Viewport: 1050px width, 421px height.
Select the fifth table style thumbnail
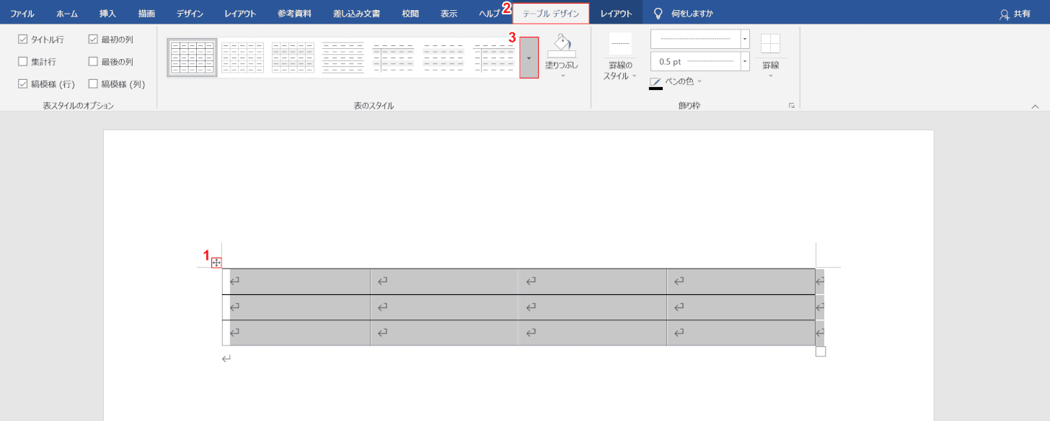tap(394, 58)
